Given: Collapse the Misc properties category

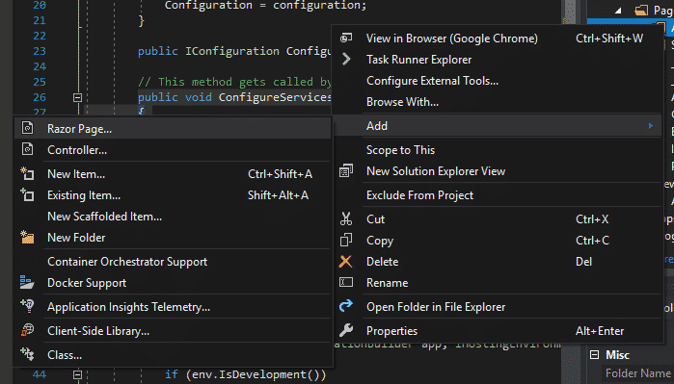Looking at the screenshot, I should (595, 355).
